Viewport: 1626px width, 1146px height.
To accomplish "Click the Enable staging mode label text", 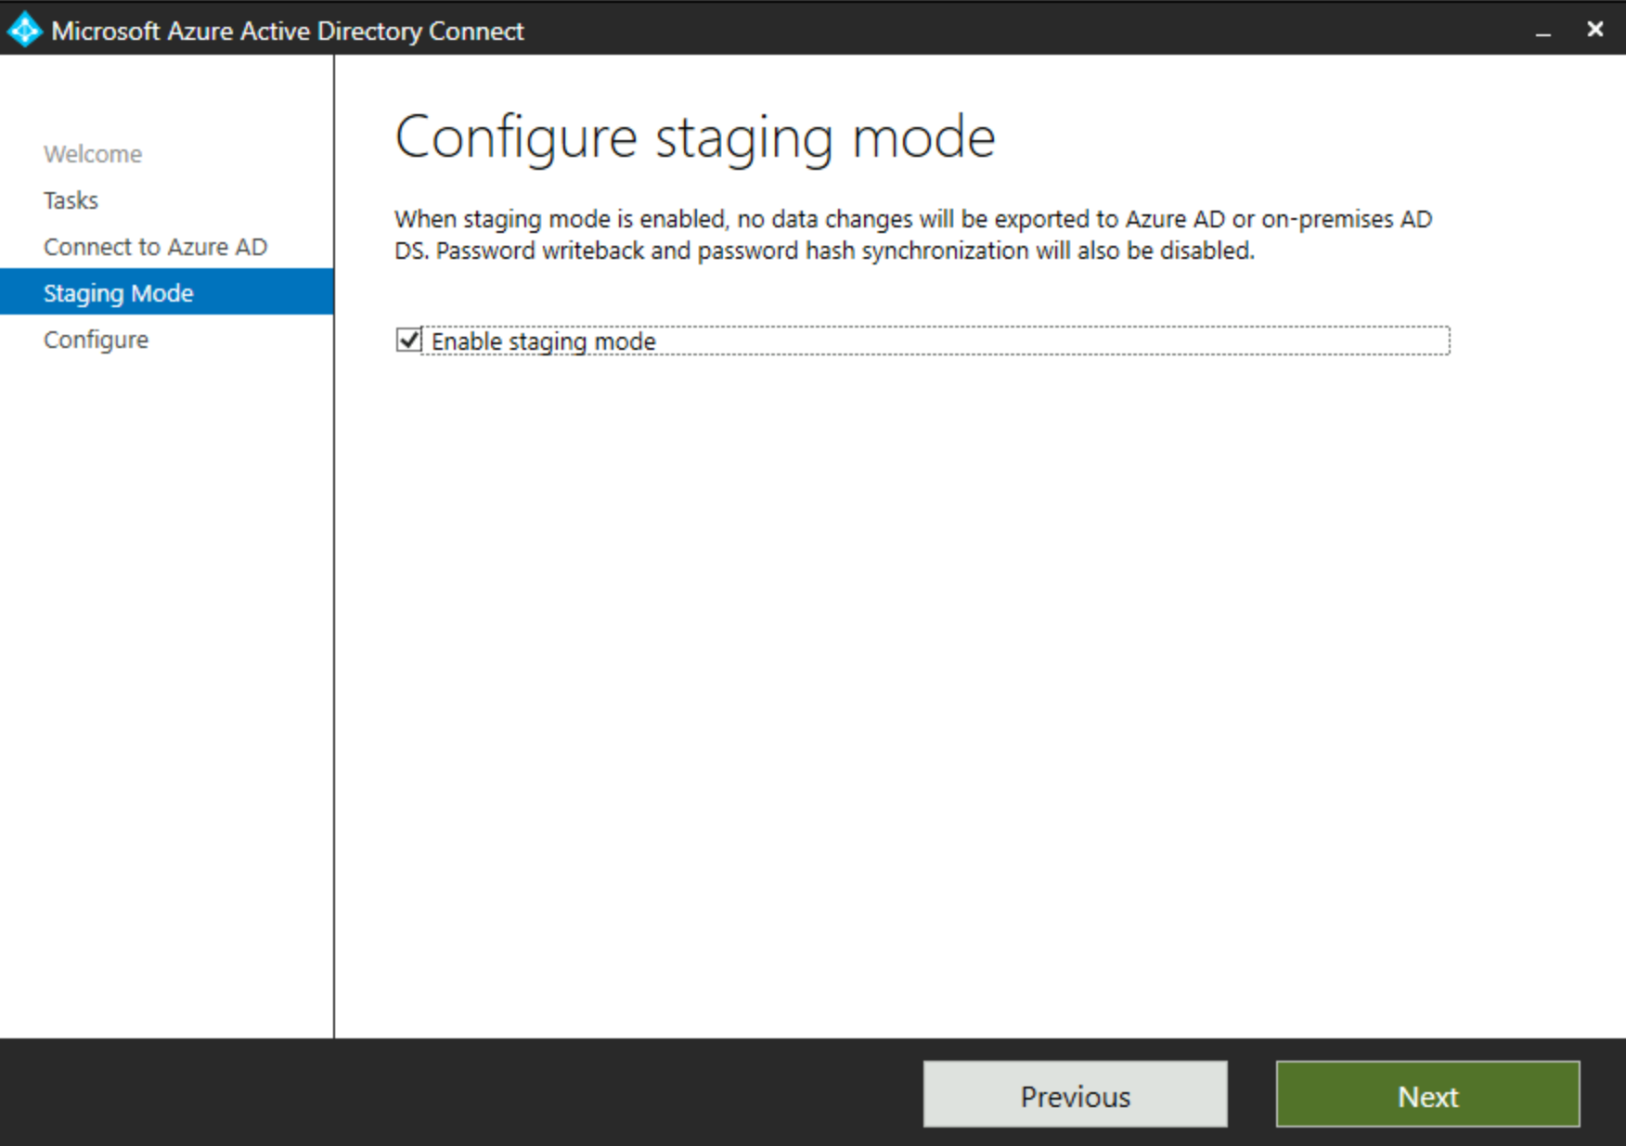I will (544, 341).
